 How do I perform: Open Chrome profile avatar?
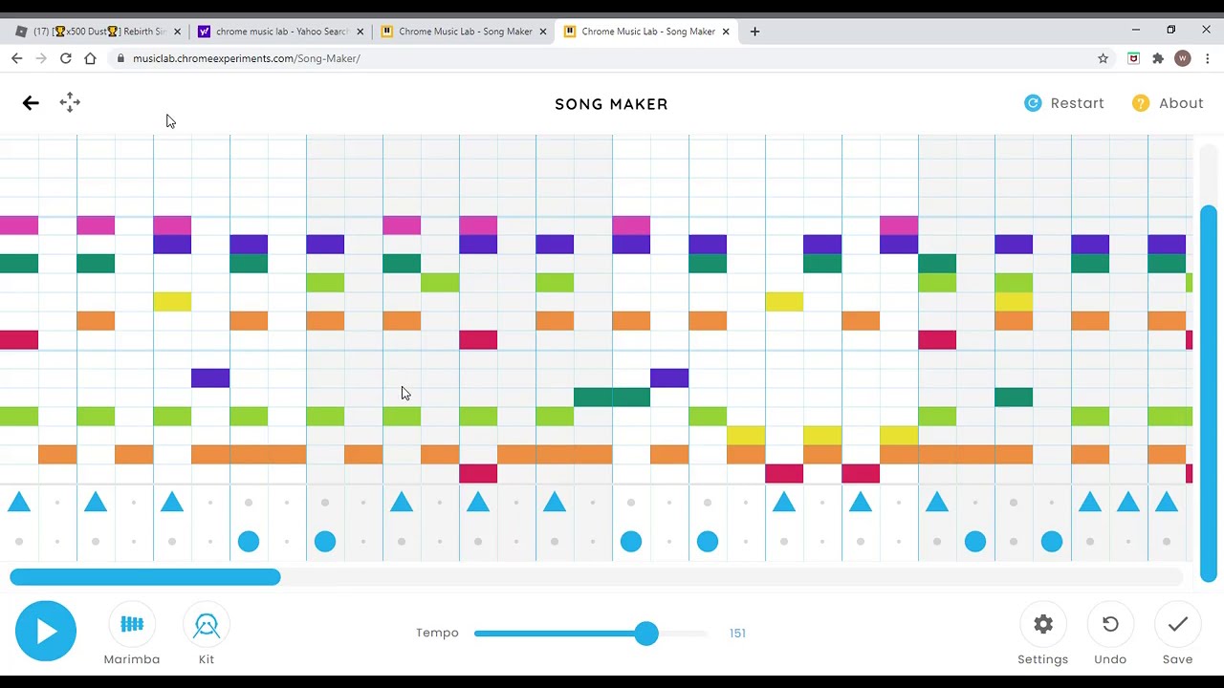(x=1183, y=58)
